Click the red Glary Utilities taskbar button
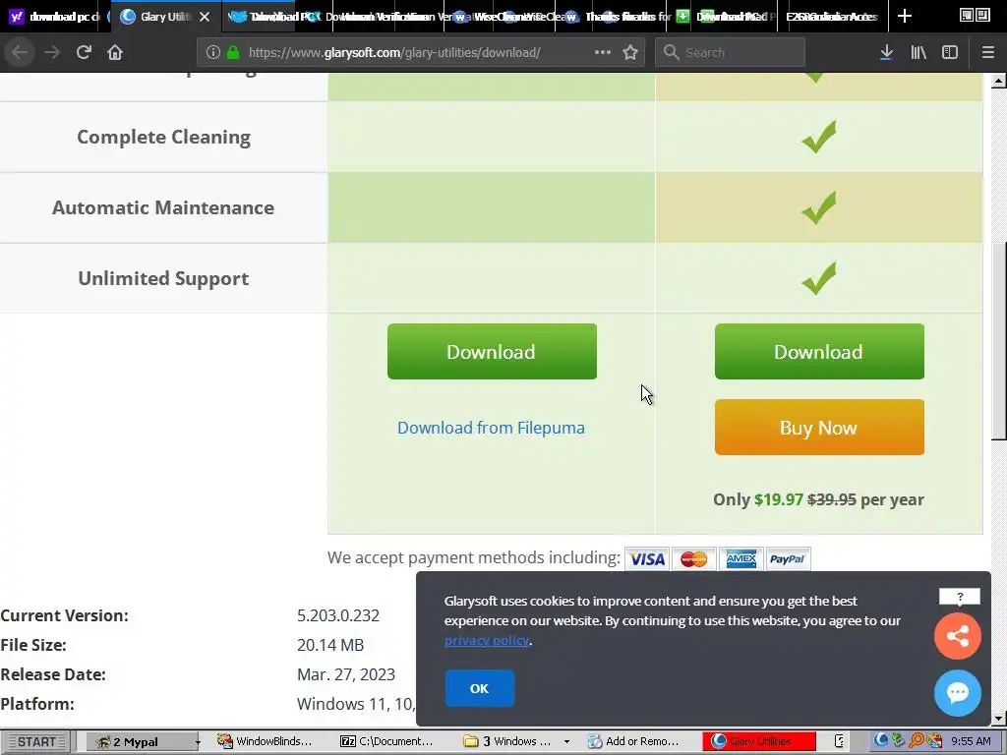The height and width of the screenshot is (755, 1007). click(x=759, y=741)
